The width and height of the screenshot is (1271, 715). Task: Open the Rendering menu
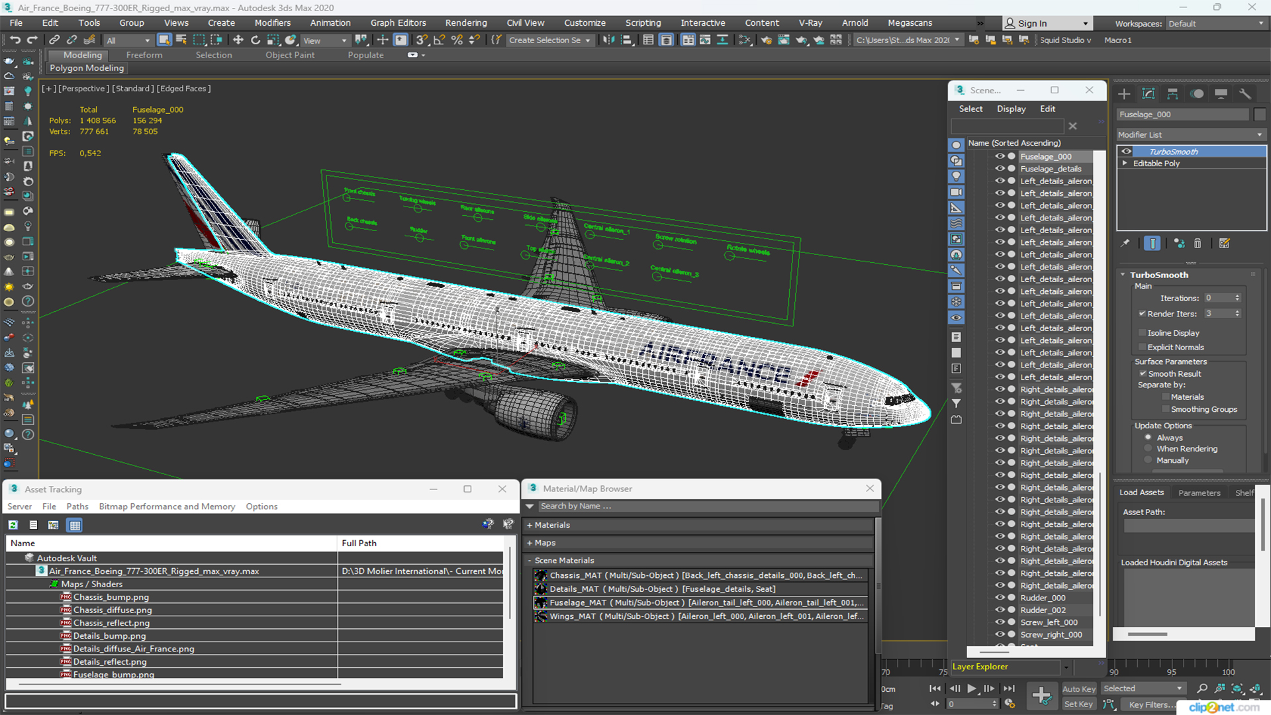coord(466,23)
